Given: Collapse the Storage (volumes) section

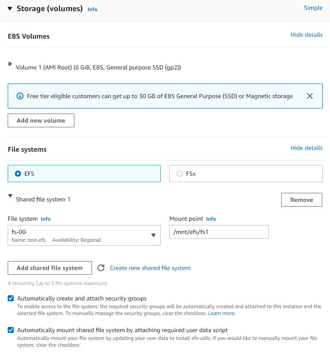Looking at the screenshot, I should point(9,9).
